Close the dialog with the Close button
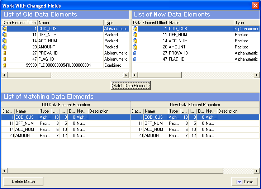The height and width of the screenshot is (189, 261). coord(245,182)
